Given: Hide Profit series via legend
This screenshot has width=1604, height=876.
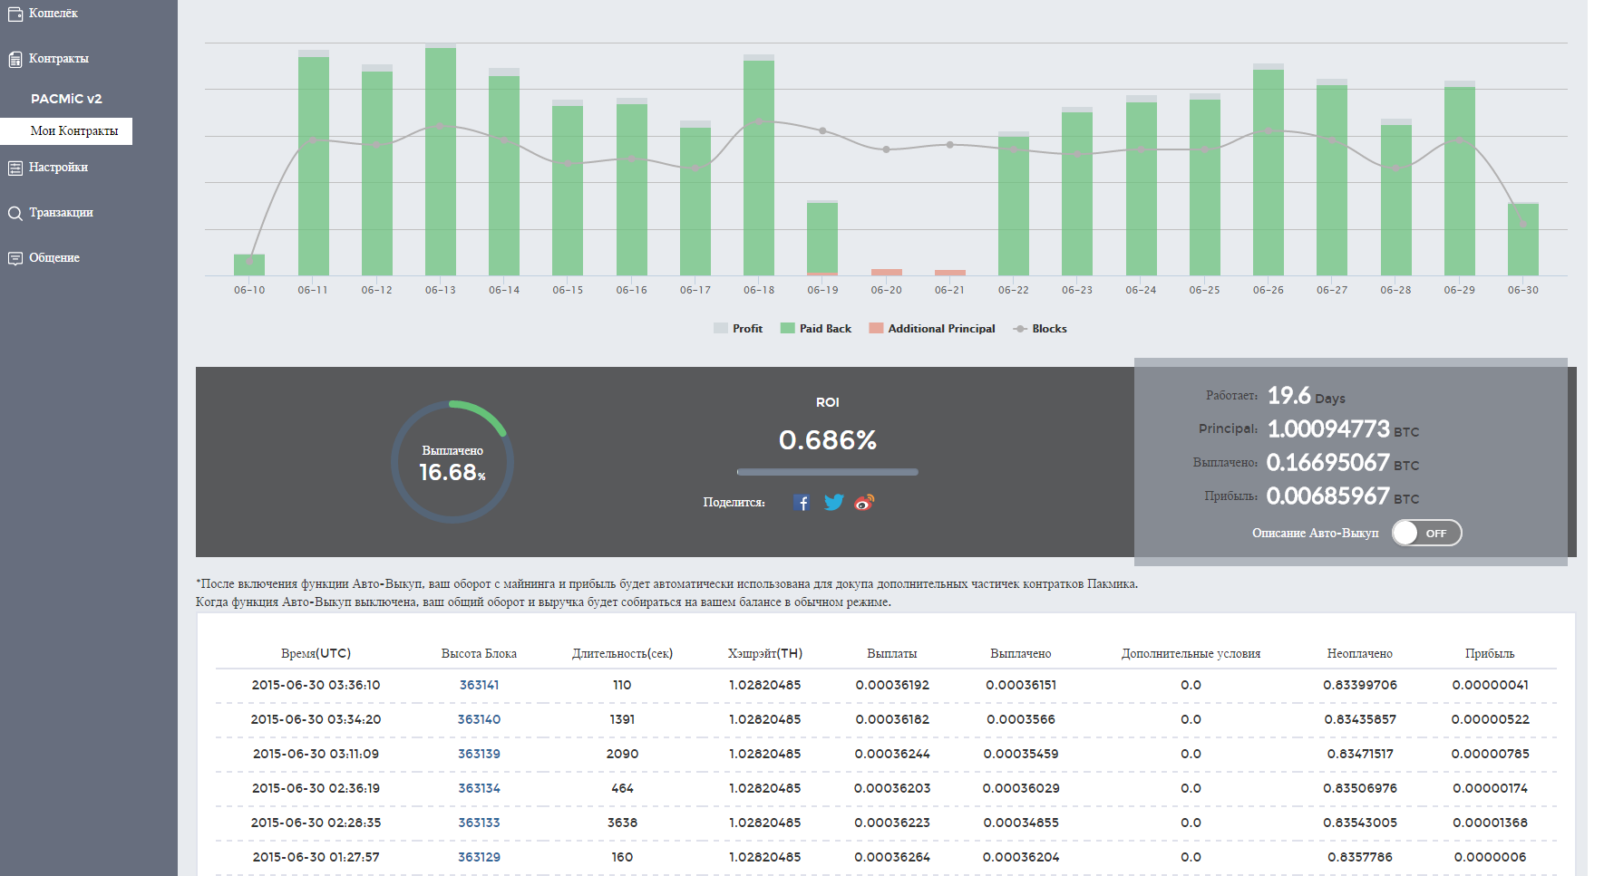Looking at the screenshot, I should (x=738, y=329).
